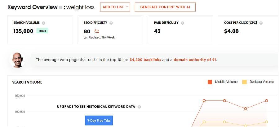Open the domain authority of 91 link
This screenshot has width=279, height=127.
(195, 60)
